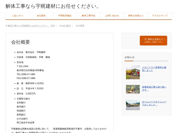This screenshot has height=133, width=177.
Task: Click the address 栃木県日光市猪倉2308番地
Action: [30, 70]
